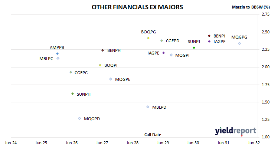Click the CGFPD data label text
The image size is (271, 148).
click(173, 41)
